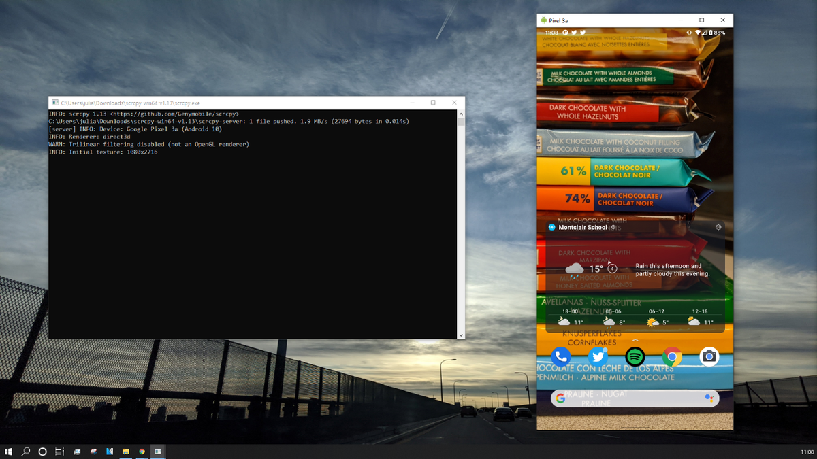Open Spotify from the phone dock
This screenshot has height=459, width=817.
(635, 356)
